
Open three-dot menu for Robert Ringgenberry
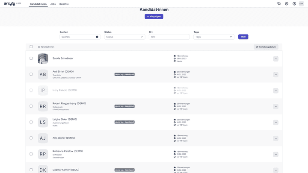pyautogui.click(x=275, y=106)
